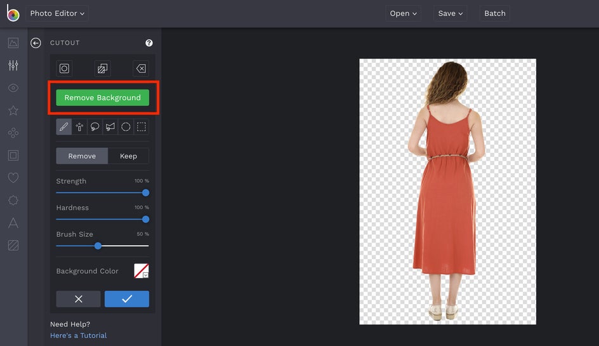Apply the cutout with checkmark button
Image resolution: width=599 pixels, height=346 pixels.
click(127, 299)
